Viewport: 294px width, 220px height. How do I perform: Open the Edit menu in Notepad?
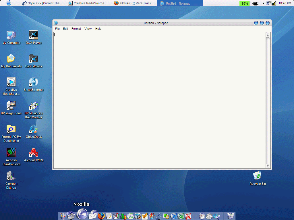point(65,29)
